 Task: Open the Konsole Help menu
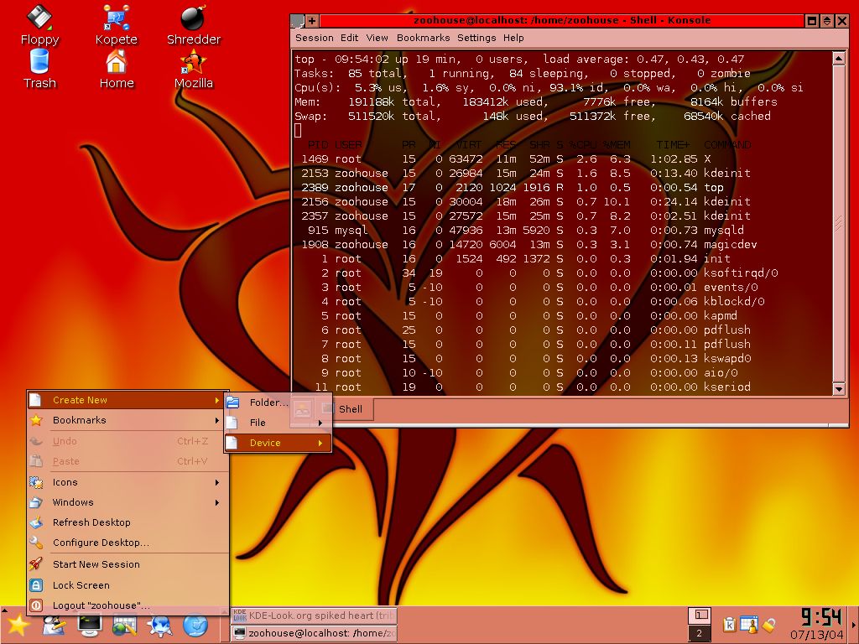tap(513, 38)
